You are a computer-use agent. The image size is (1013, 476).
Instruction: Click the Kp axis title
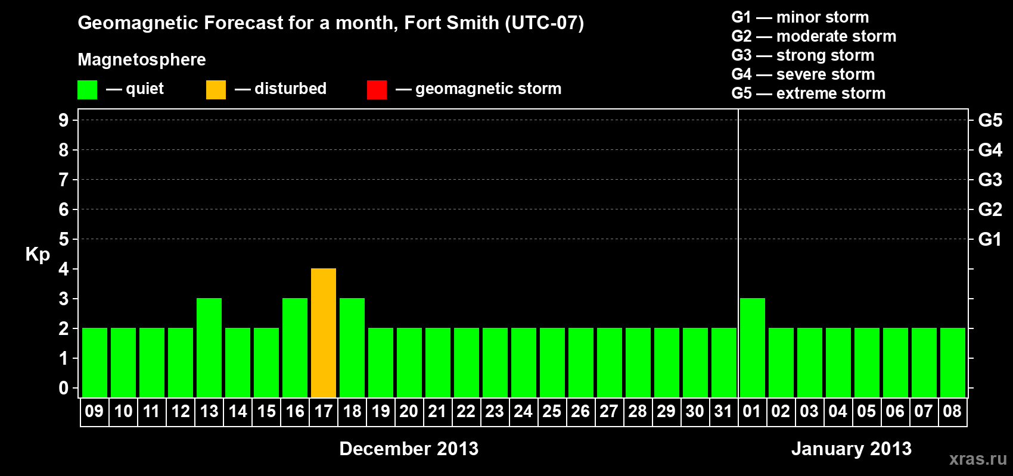38,255
